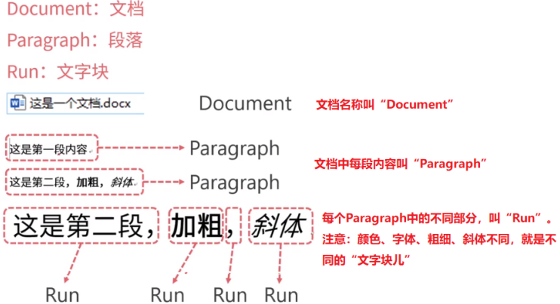Viewport: 560px width, 304px height.
Task: Click the heading Document：文档
Action: pyautogui.click(x=75, y=8)
